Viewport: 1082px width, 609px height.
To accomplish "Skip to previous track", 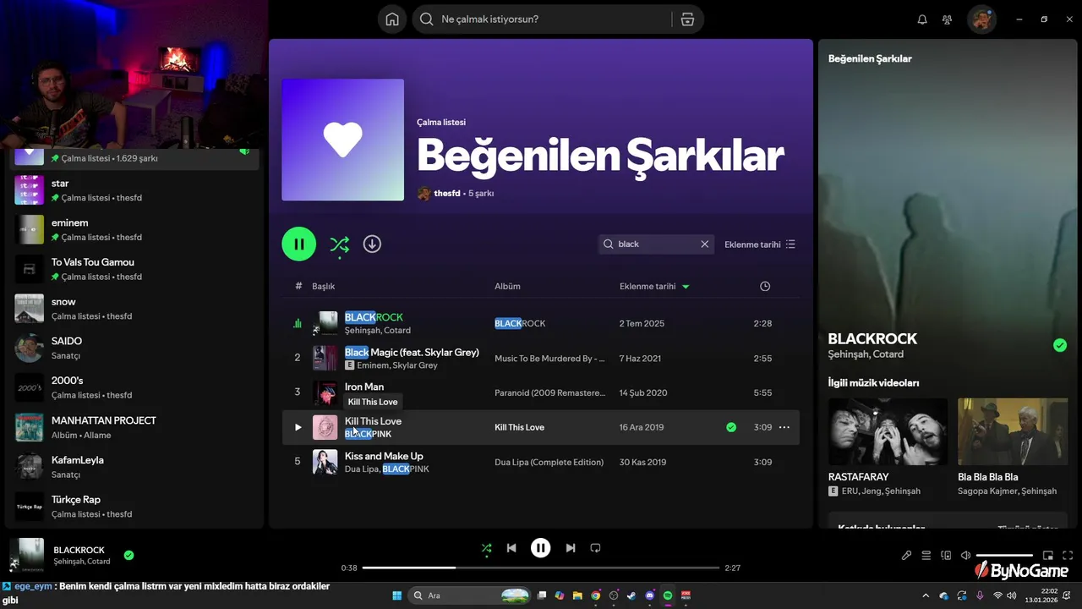I will point(511,548).
